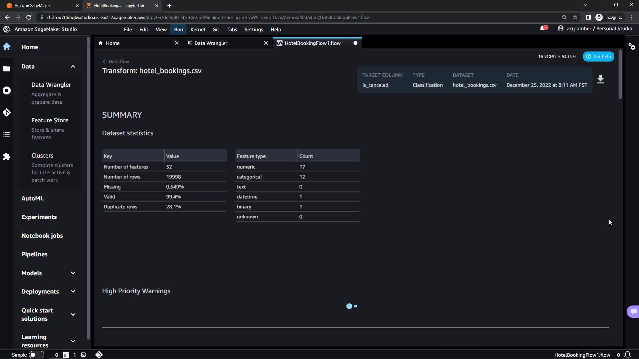Collapse the Data section
The image size is (639, 359).
(73, 66)
